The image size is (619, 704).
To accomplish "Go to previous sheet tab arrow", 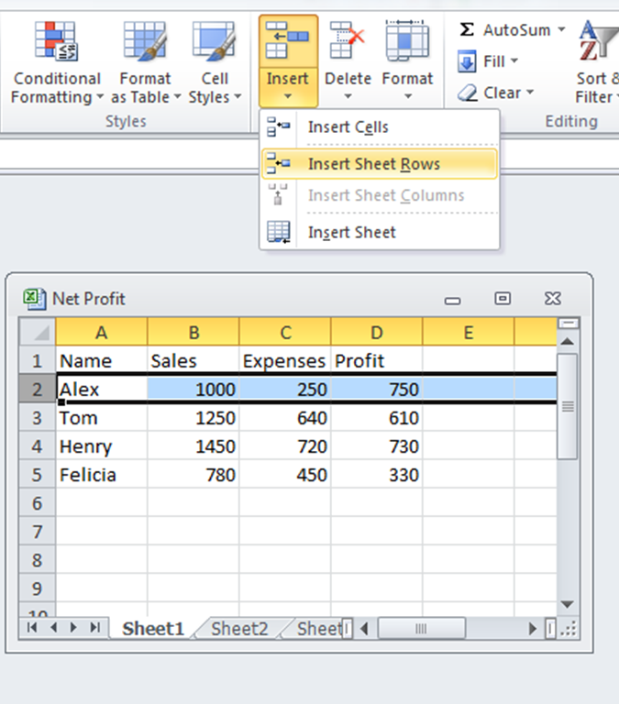I will point(53,627).
